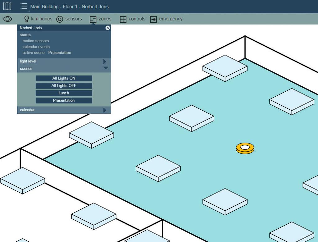Click the 'Norbert Joris' panel title
The image size is (318, 242).
pos(31,28)
